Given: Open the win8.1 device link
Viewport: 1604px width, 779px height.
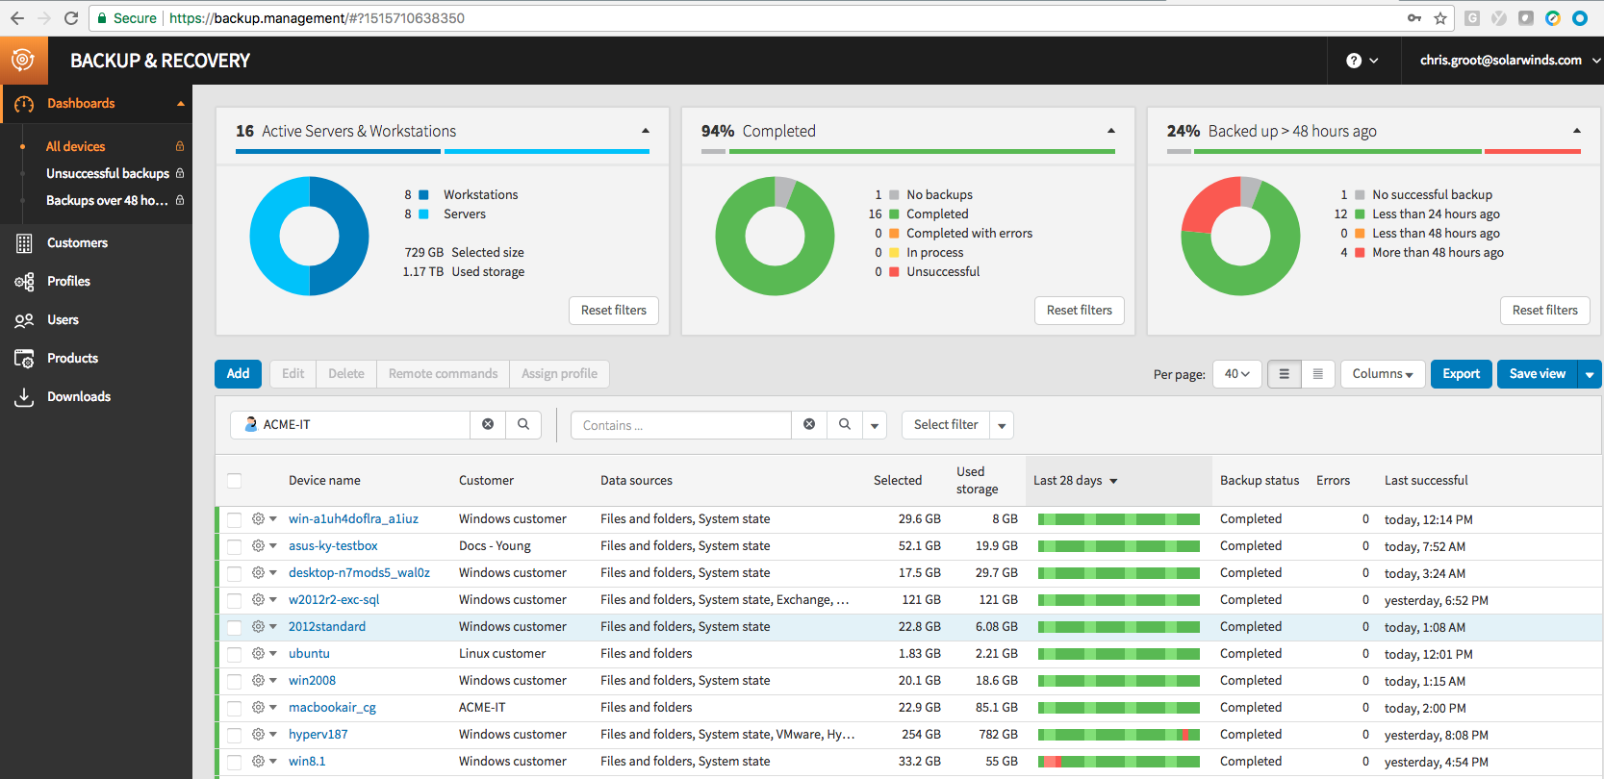Looking at the screenshot, I should (x=307, y=761).
